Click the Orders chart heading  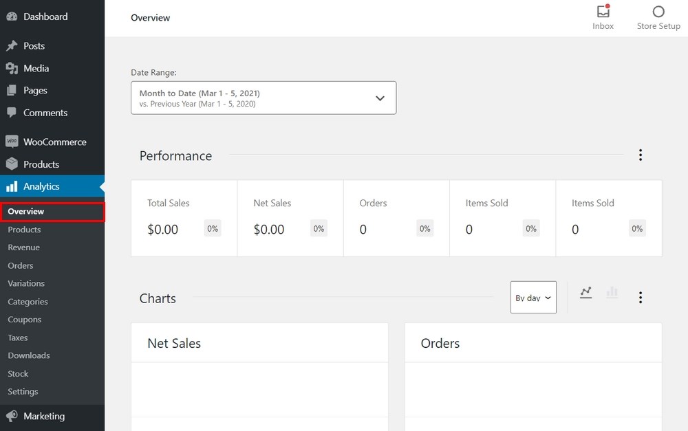[x=440, y=343]
